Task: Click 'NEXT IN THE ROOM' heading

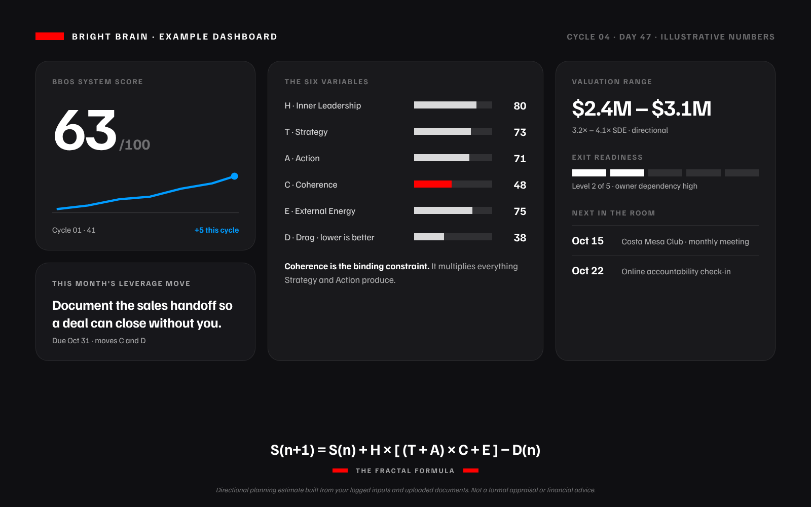Action: pyautogui.click(x=613, y=213)
